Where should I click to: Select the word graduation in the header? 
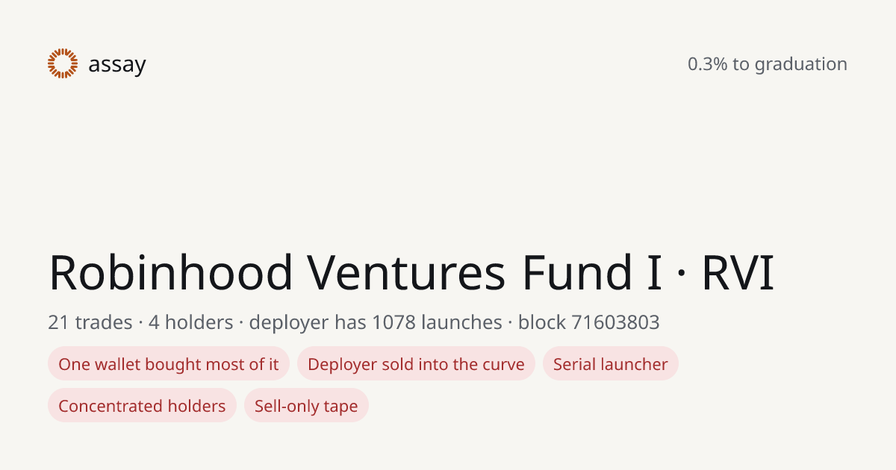800,65
